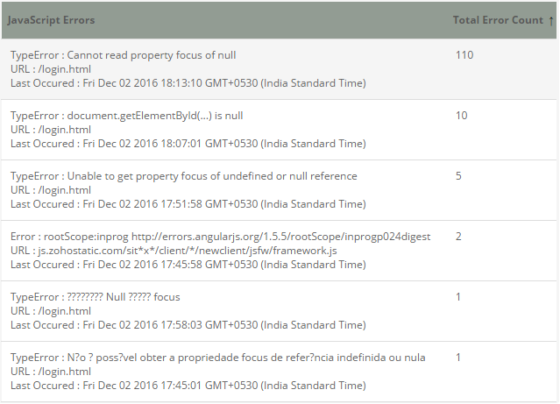Click Last Occured 18:13:10 timestamp line
The height and width of the screenshot is (404, 560).
(188, 83)
